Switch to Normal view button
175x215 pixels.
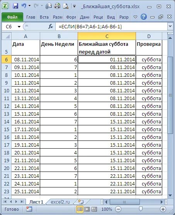[x=80, y=209]
